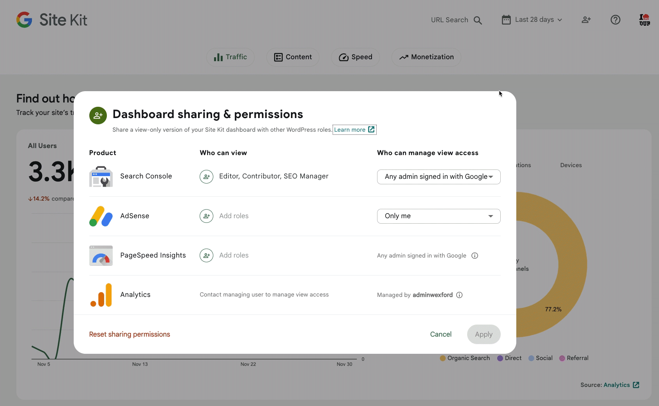Click the Monetization trend icon

tap(404, 57)
